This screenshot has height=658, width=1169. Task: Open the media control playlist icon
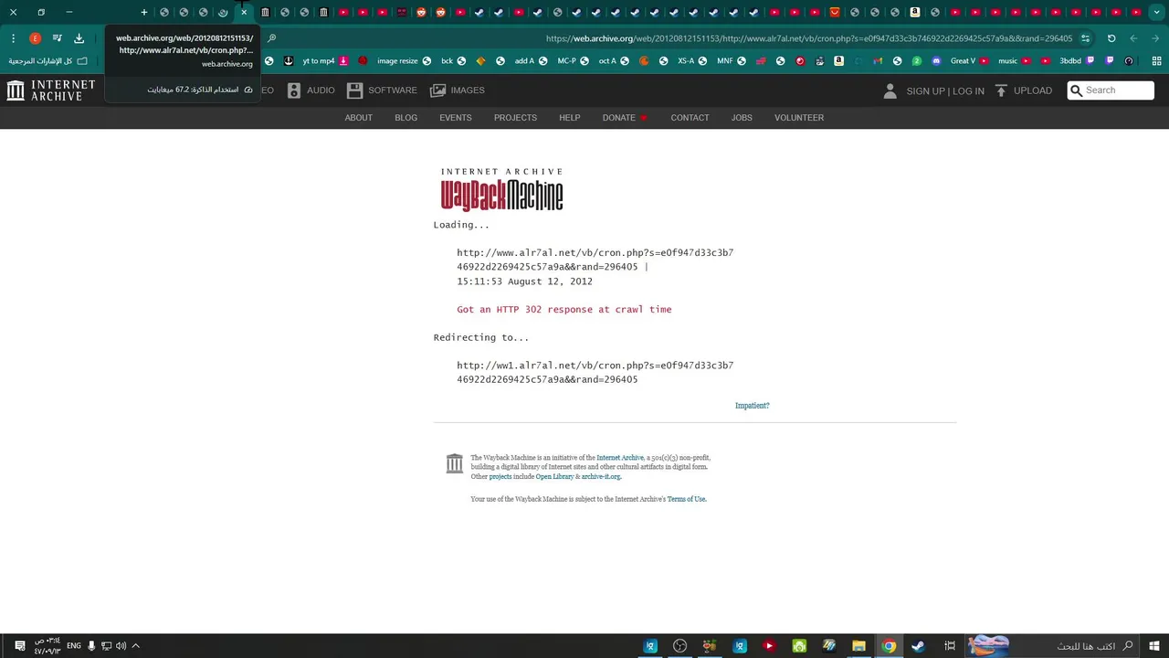click(x=57, y=38)
